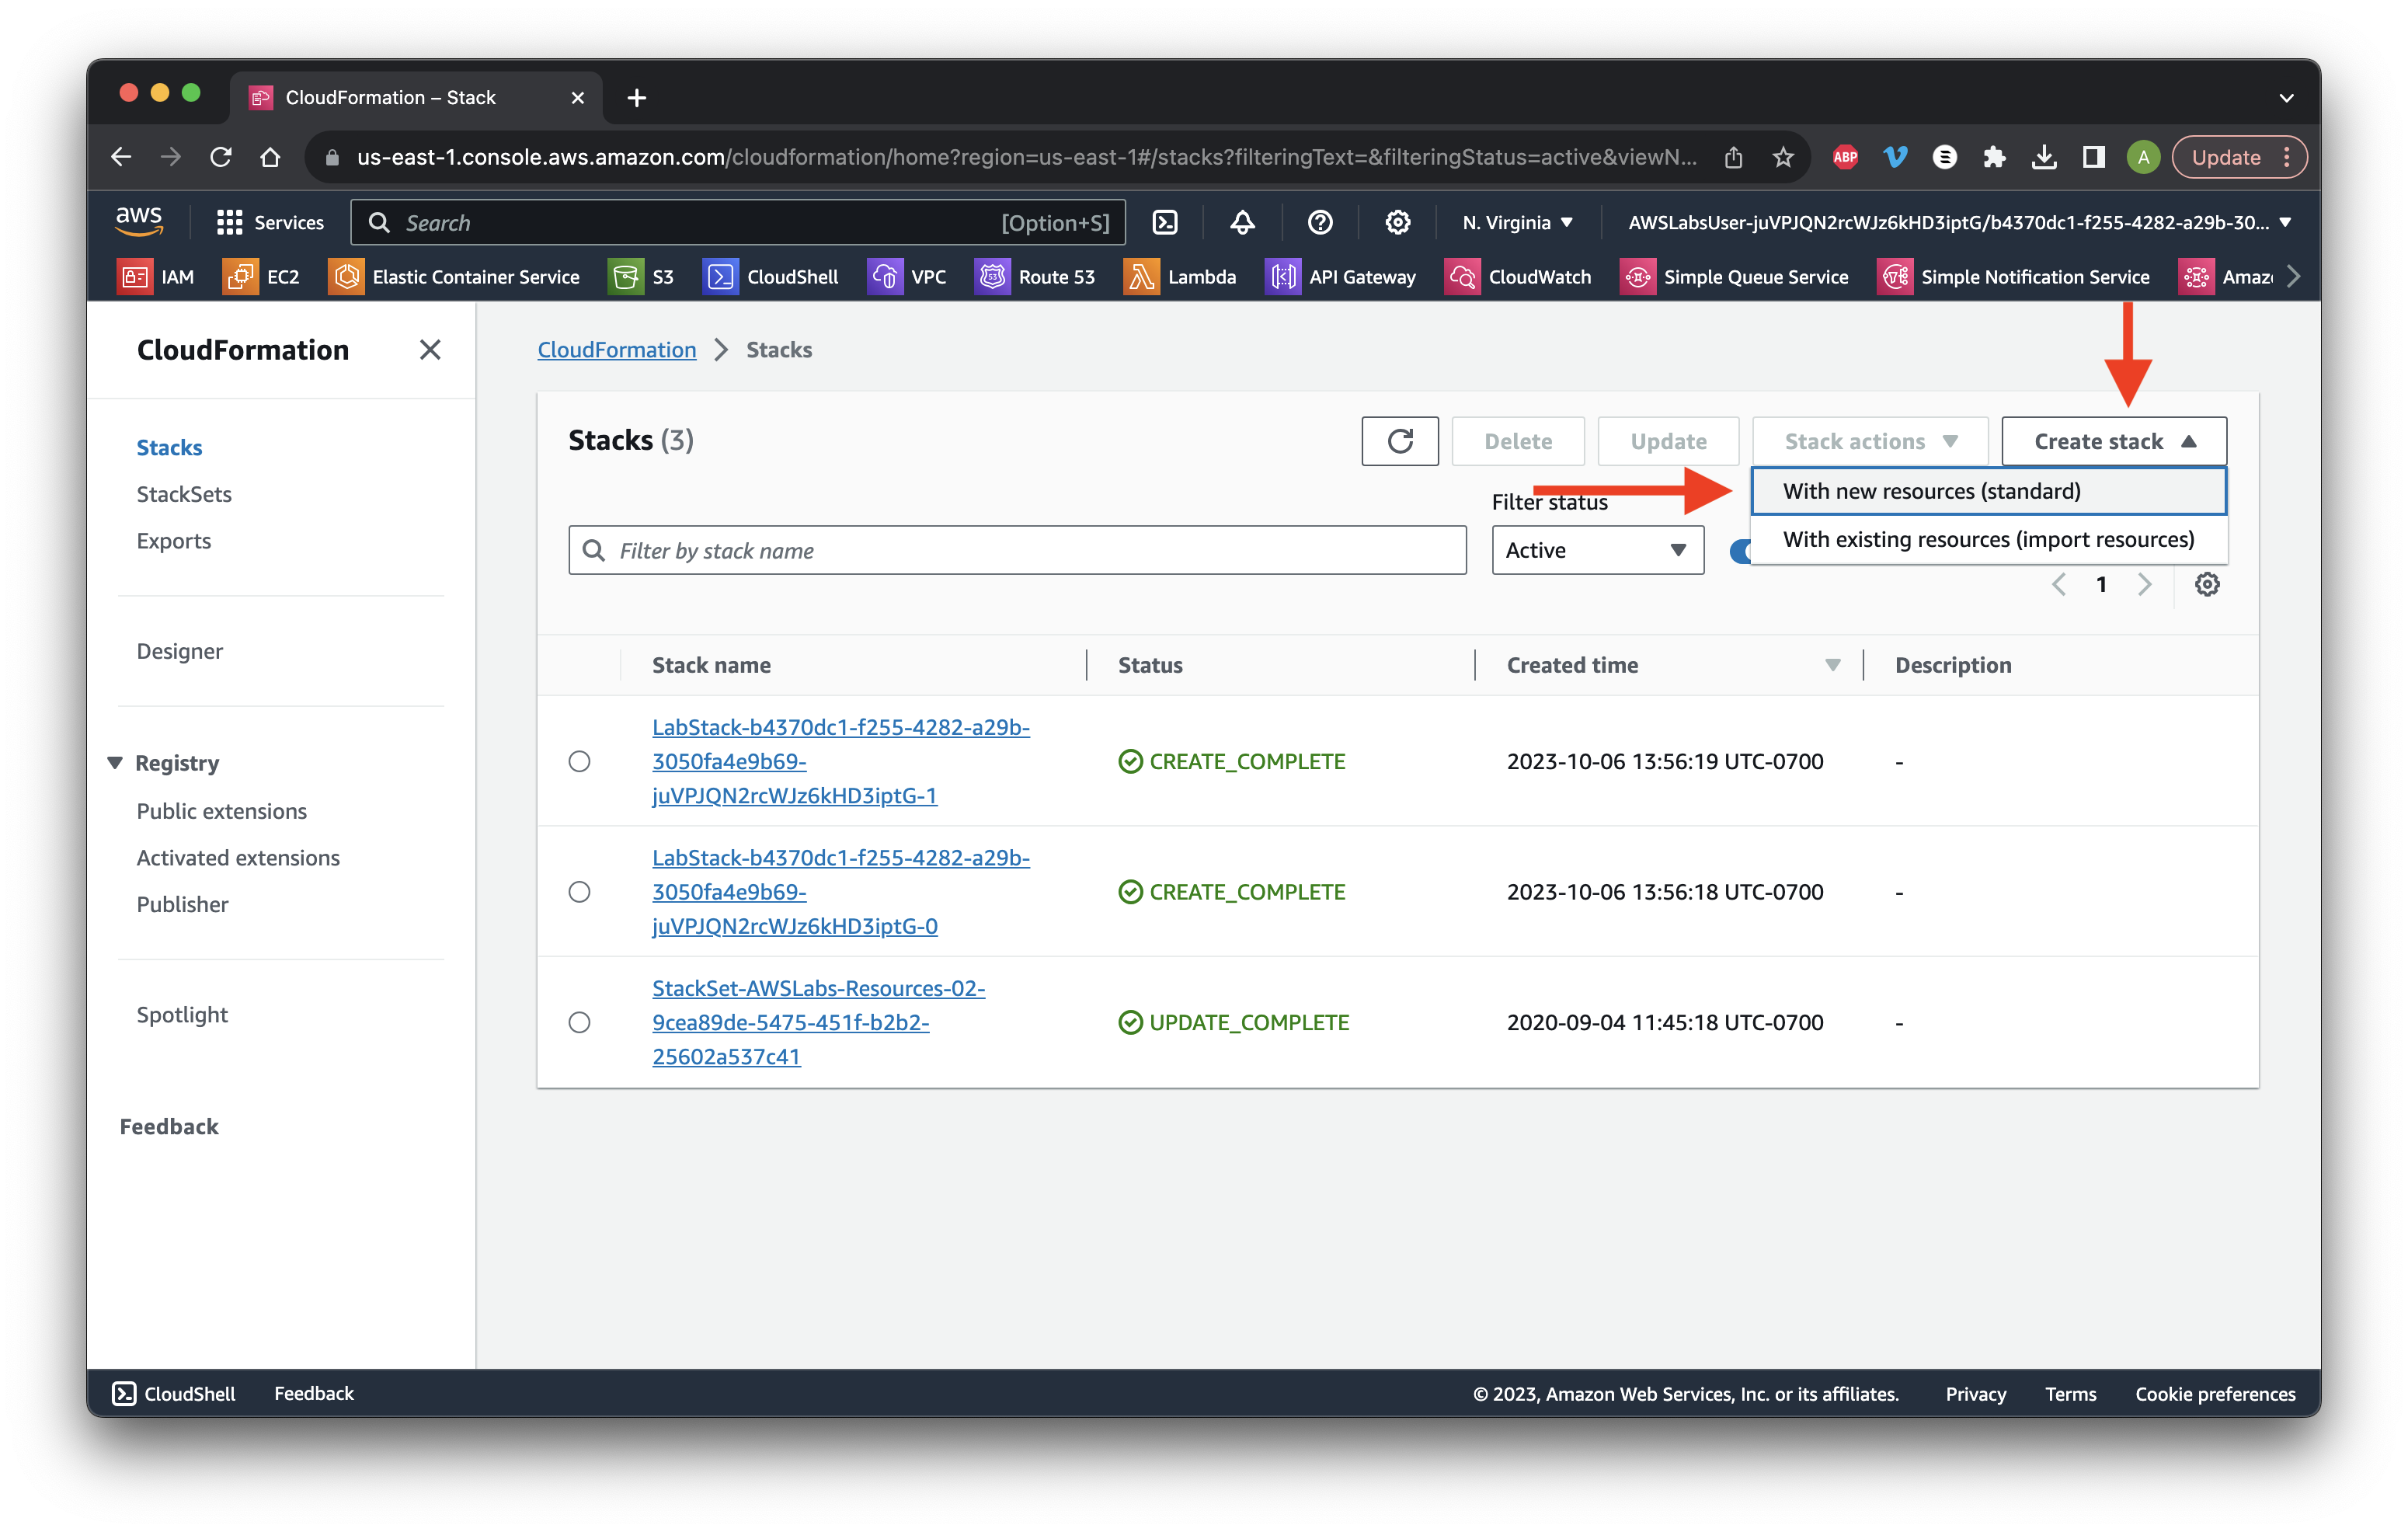Image resolution: width=2408 pixels, height=1532 pixels.
Task: Close the CloudFormation side navigation
Action: pos(430,350)
